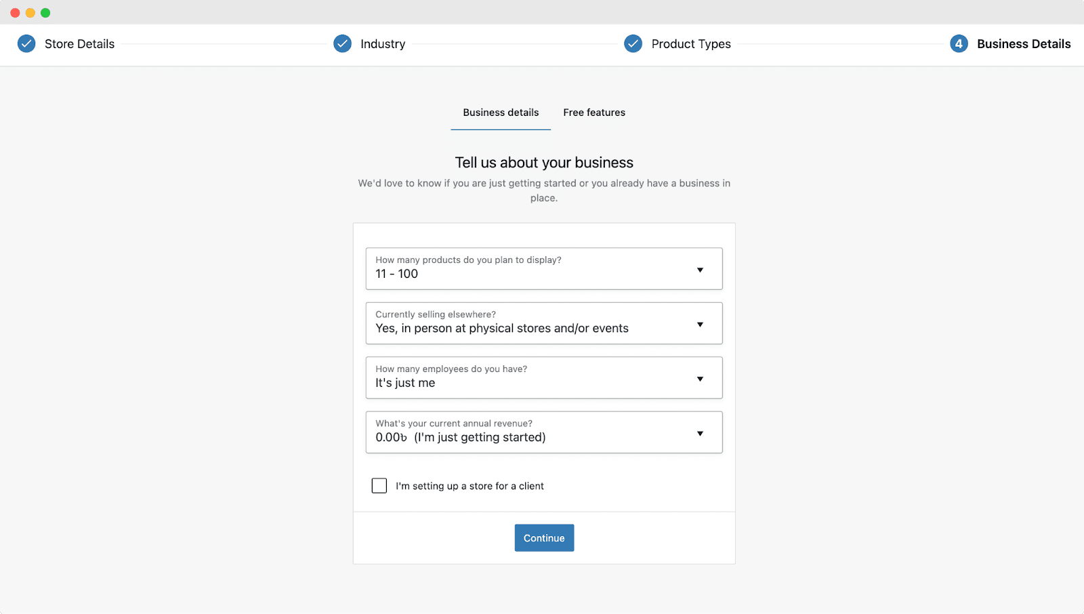The height and width of the screenshot is (614, 1084).
Task: Click the Product Types checkmark icon
Action: (633, 44)
